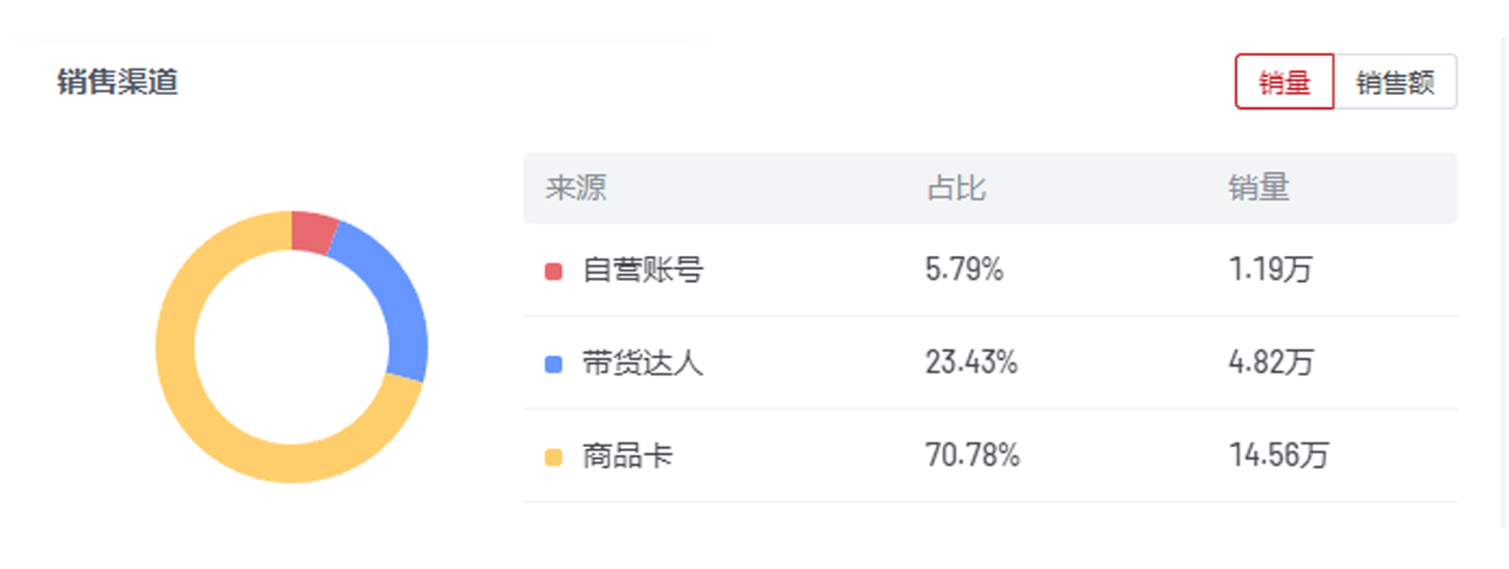Sort by the 销量 column header

tap(1261, 189)
